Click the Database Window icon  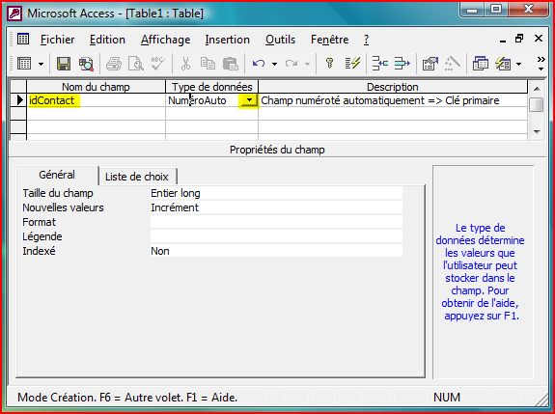[x=481, y=64]
